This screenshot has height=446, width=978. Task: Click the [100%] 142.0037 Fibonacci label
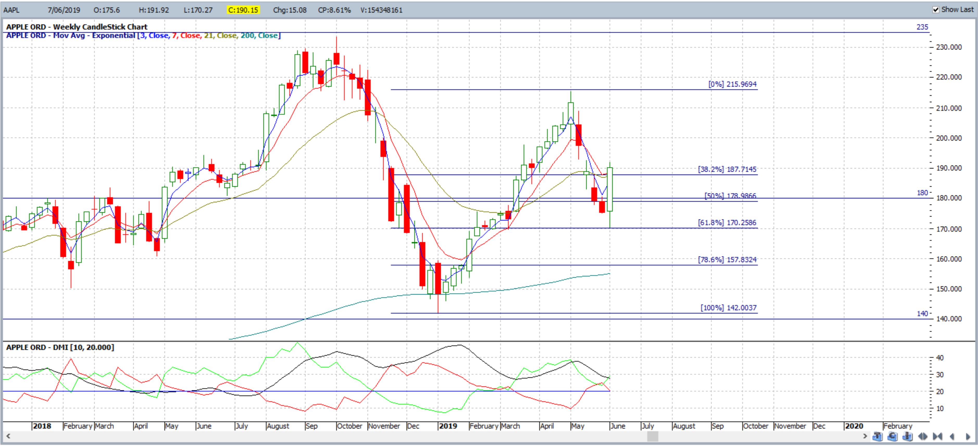click(729, 308)
